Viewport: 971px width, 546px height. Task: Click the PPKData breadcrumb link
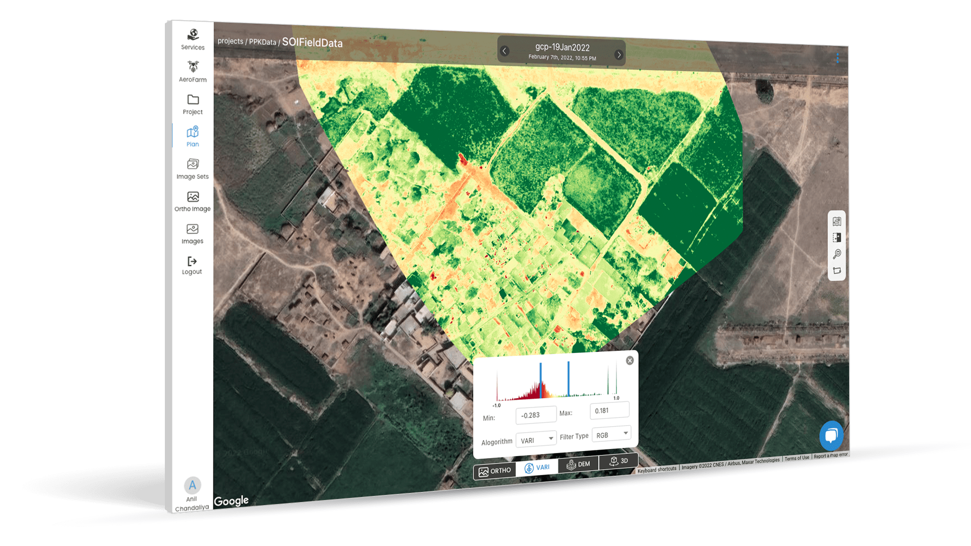262,42
